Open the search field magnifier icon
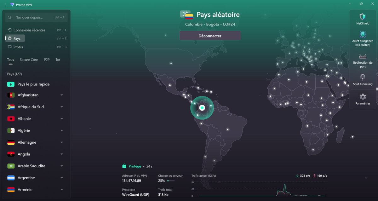This screenshot has width=378, height=201. [x=10, y=17]
